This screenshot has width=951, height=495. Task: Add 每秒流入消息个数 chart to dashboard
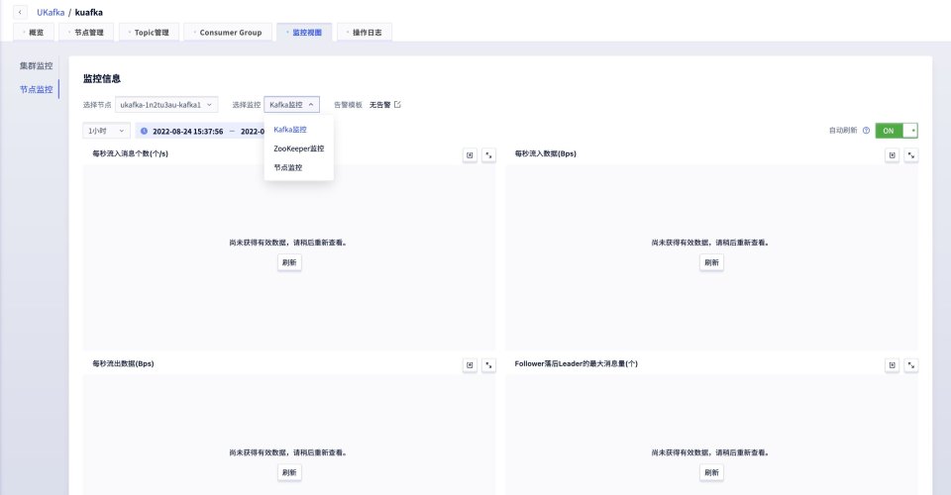point(471,155)
